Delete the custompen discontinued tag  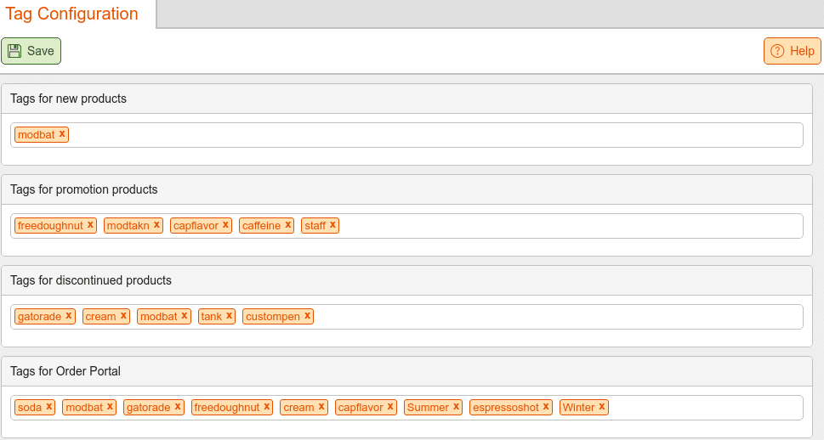[308, 316]
